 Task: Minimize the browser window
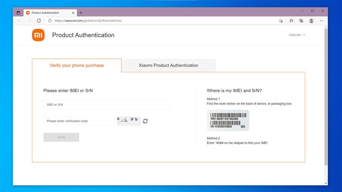[x=302, y=11]
